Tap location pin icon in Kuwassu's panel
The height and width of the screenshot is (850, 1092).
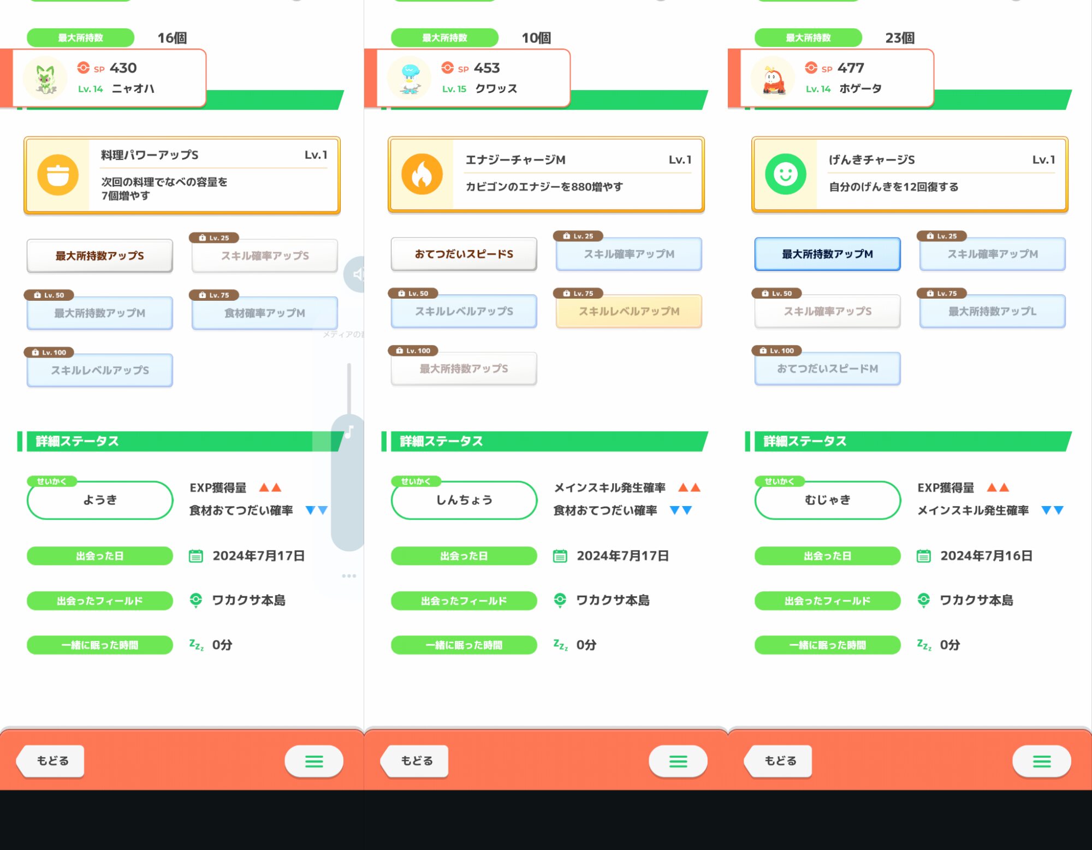(x=560, y=601)
